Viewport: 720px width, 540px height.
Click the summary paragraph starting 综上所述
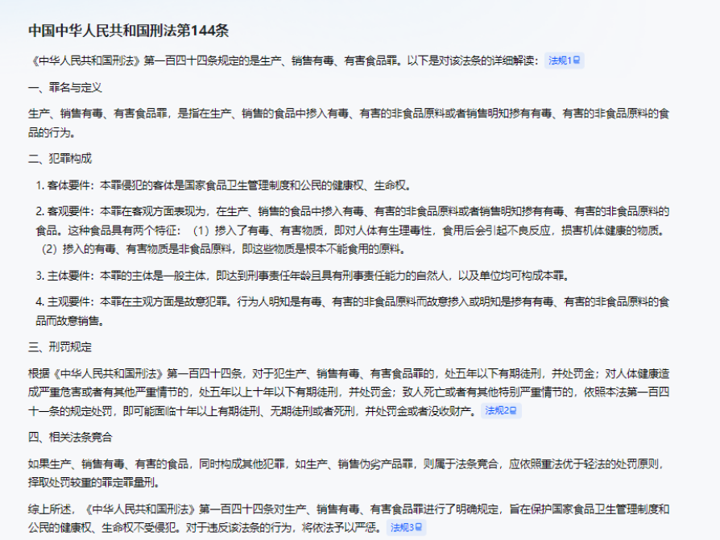point(349,518)
